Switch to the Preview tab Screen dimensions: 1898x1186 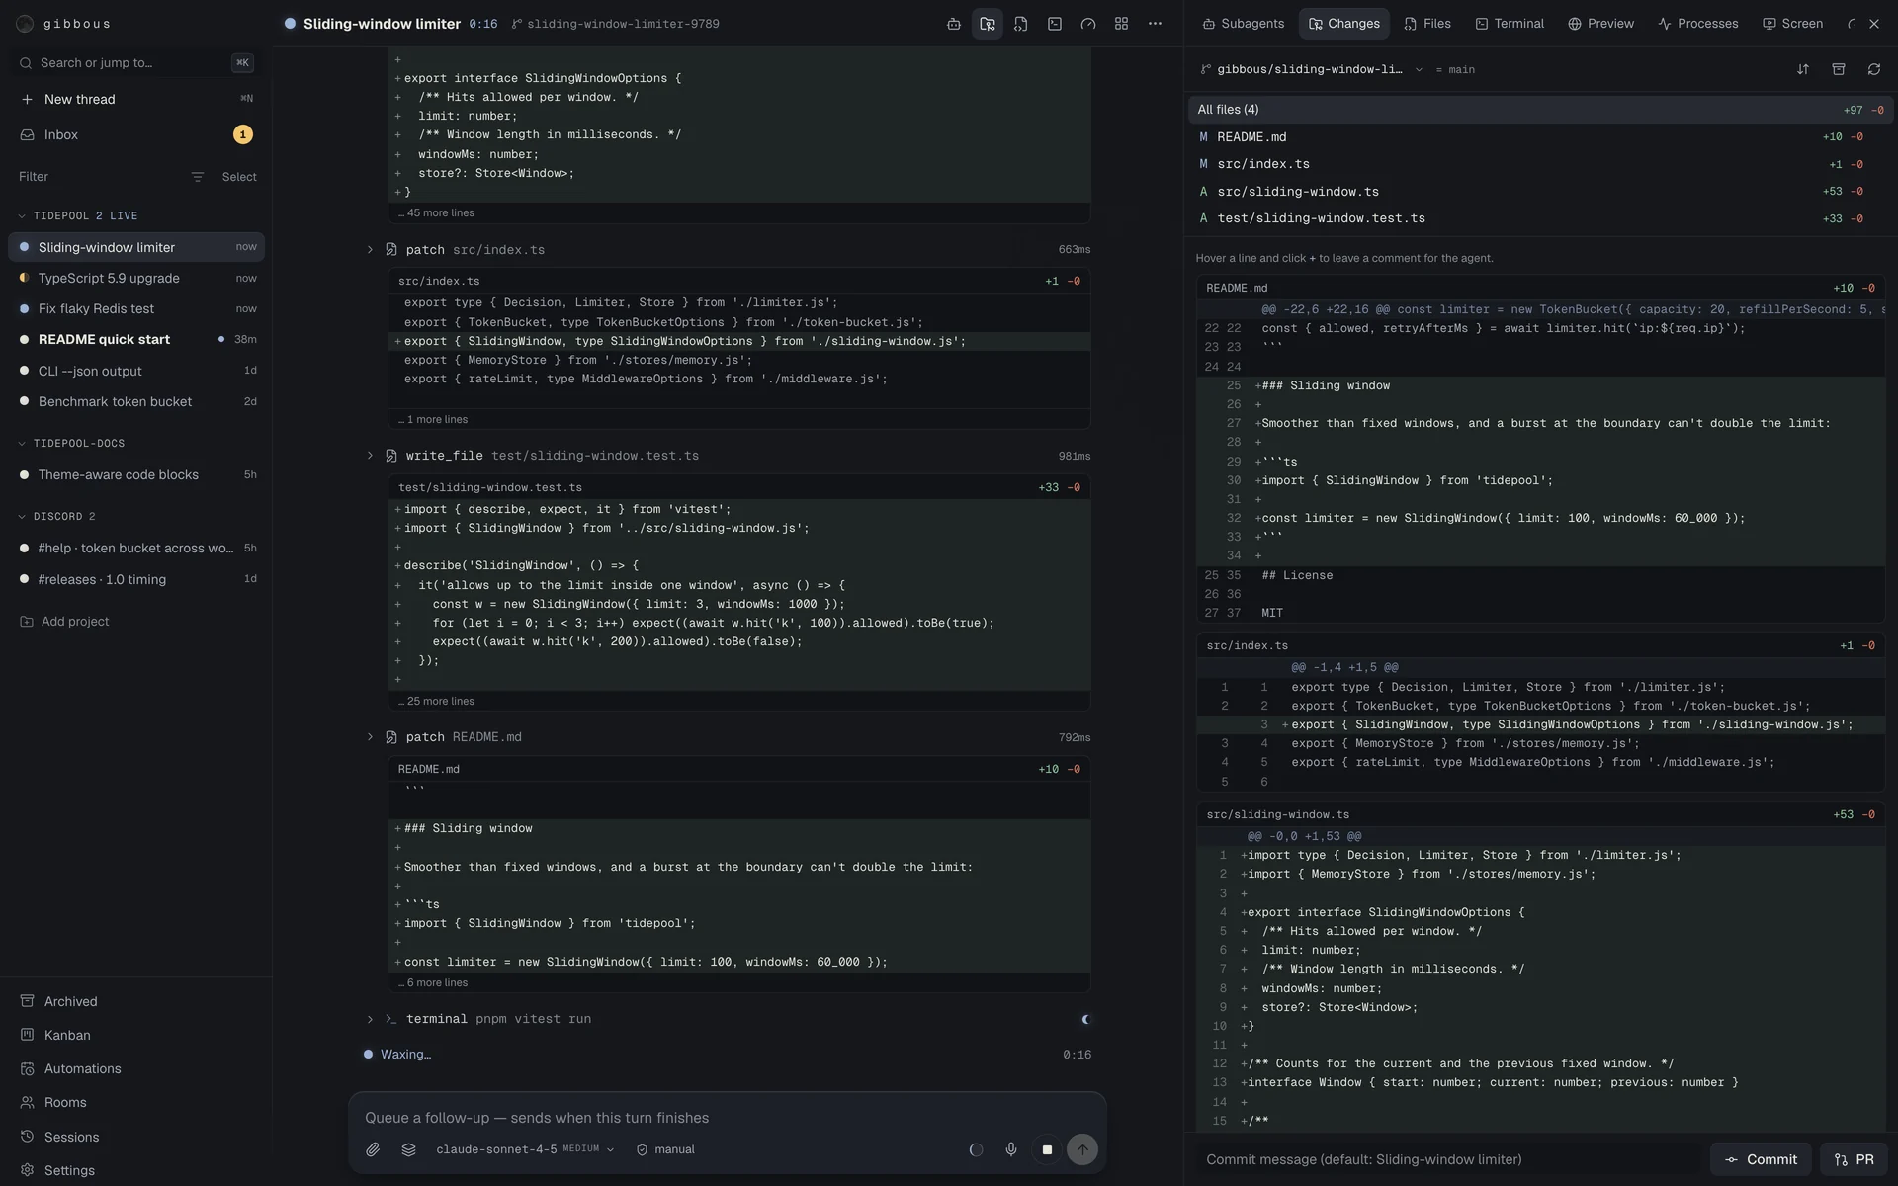1600,24
